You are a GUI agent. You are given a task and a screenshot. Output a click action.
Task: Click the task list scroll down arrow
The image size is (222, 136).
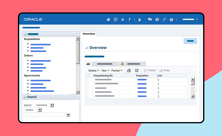click(78, 92)
